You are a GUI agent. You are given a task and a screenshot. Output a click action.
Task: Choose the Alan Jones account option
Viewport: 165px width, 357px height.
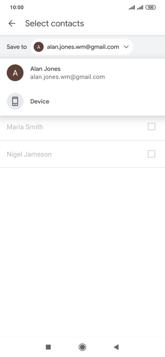(x=82, y=73)
